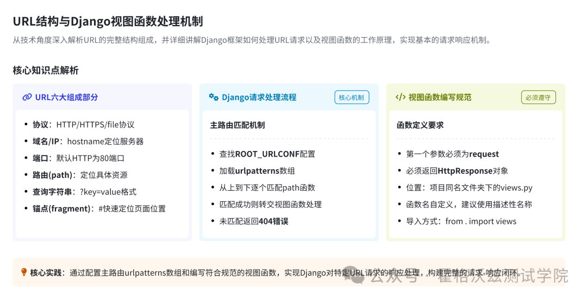Click the 核心机制 badge
The image size is (587, 299).
point(352,97)
